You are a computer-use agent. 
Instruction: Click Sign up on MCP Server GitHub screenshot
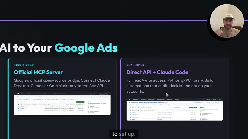(x=102, y=94)
